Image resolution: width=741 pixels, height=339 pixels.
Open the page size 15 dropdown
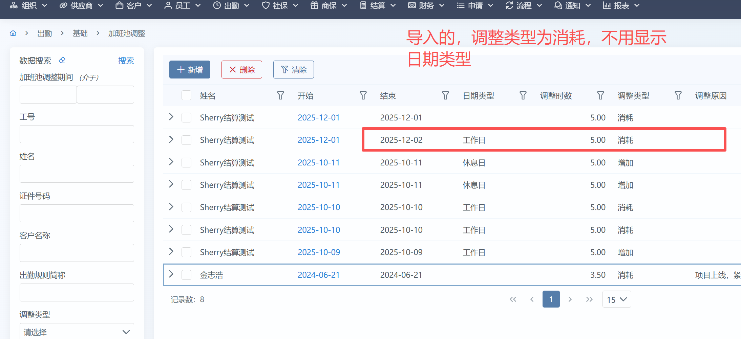click(616, 299)
